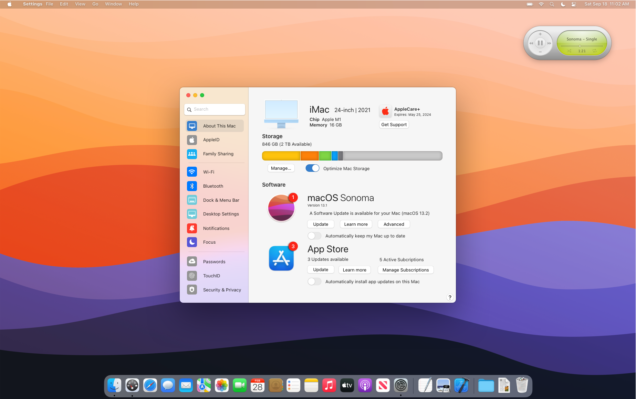Open the Notifications bell icon

[192, 228]
